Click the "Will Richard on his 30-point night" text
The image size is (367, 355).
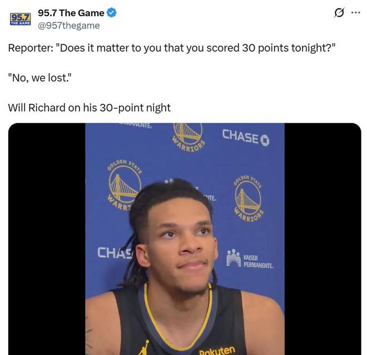coord(89,108)
